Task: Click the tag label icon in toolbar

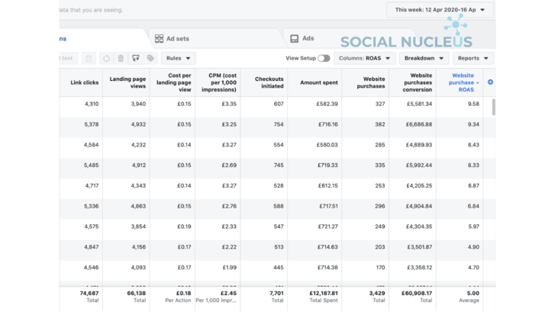Action: tap(150, 58)
